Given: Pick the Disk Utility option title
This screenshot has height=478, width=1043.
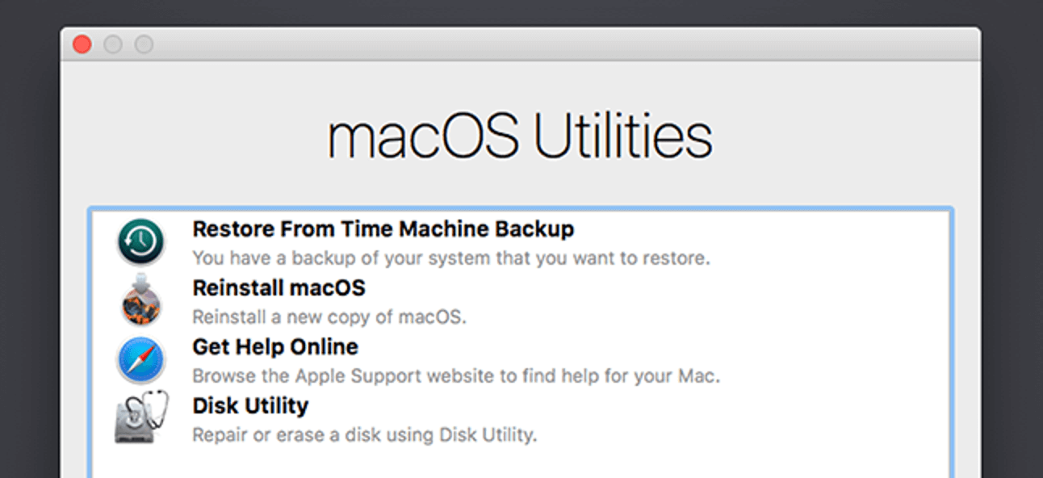Looking at the screenshot, I should coord(250,405).
